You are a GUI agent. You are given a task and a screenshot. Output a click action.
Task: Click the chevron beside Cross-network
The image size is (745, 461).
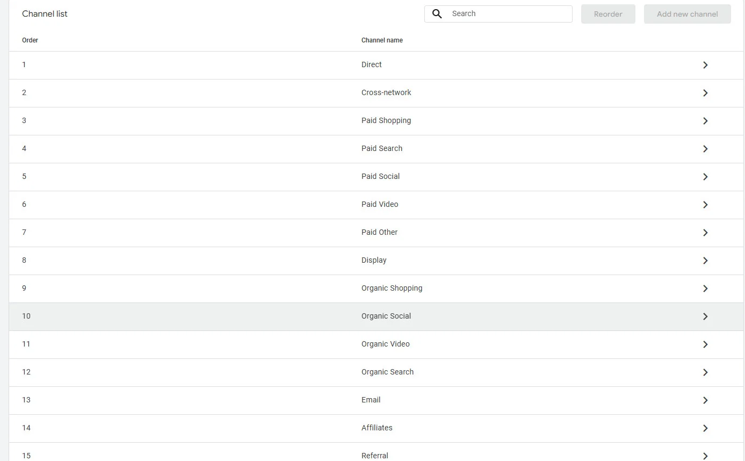pyautogui.click(x=705, y=92)
